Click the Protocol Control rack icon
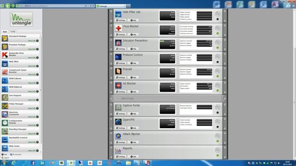Viewport: 296px width, 166px height. 118,57
